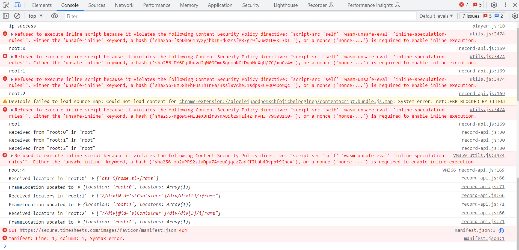519x250 pixels.
Task: Click the warning icon on the DevTools source map row
Action: point(5,101)
